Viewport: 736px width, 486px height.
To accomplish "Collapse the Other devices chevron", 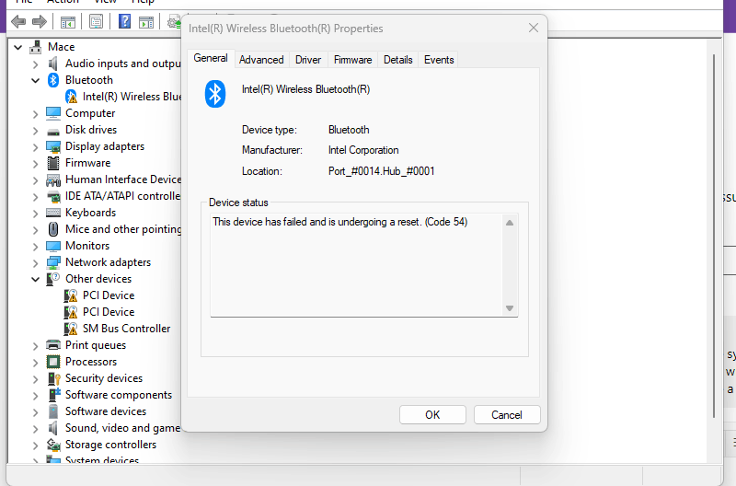I will tap(35, 280).
